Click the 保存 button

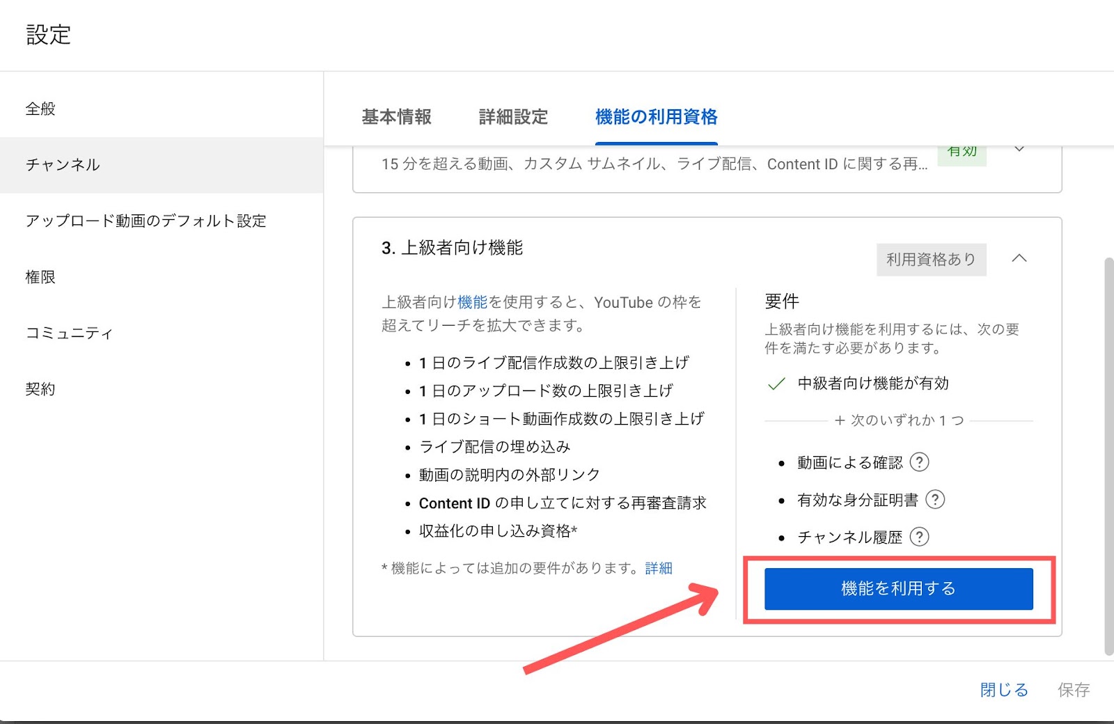coord(1074,690)
